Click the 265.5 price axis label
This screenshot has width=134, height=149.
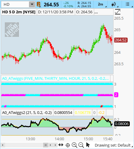tap(119, 18)
